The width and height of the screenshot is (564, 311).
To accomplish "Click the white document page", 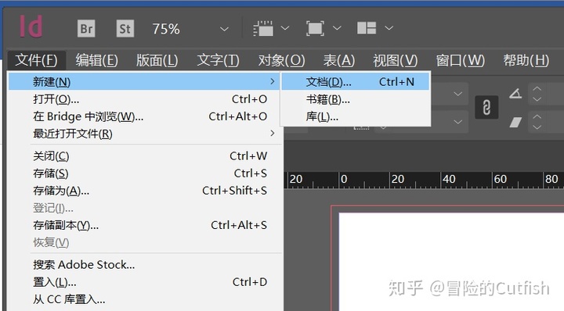I will (451, 262).
